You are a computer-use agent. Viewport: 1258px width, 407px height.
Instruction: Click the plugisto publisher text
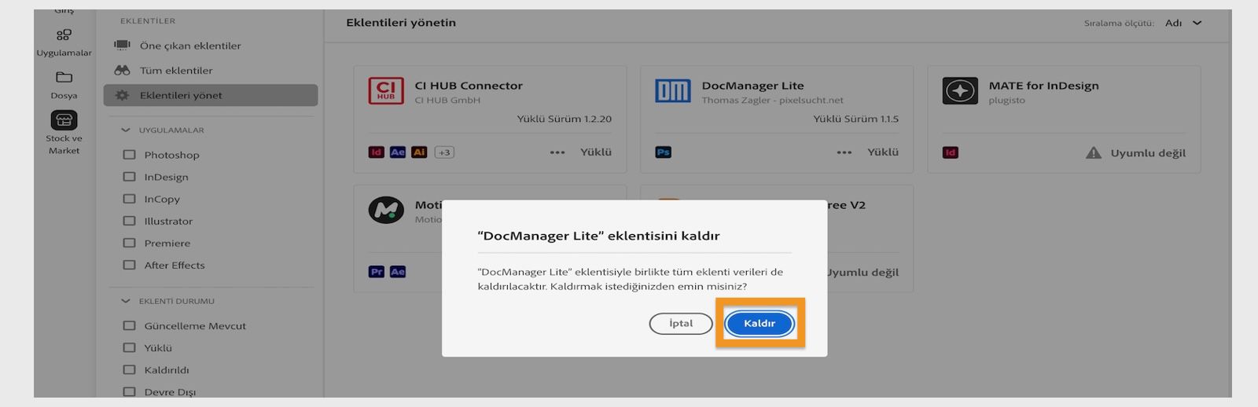pos(1006,101)
